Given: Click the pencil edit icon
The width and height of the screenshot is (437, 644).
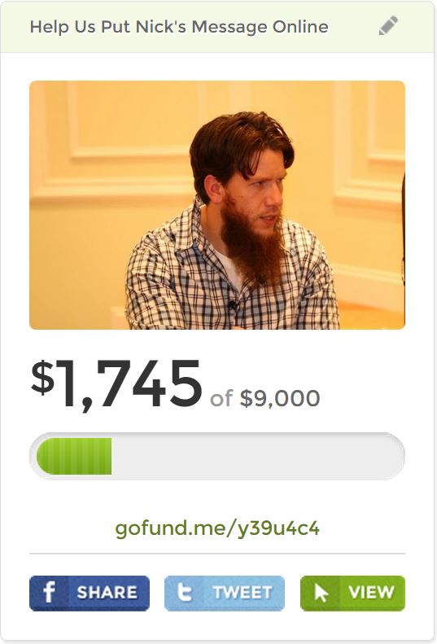Looking at the screenshot, I should click(388, 26).
